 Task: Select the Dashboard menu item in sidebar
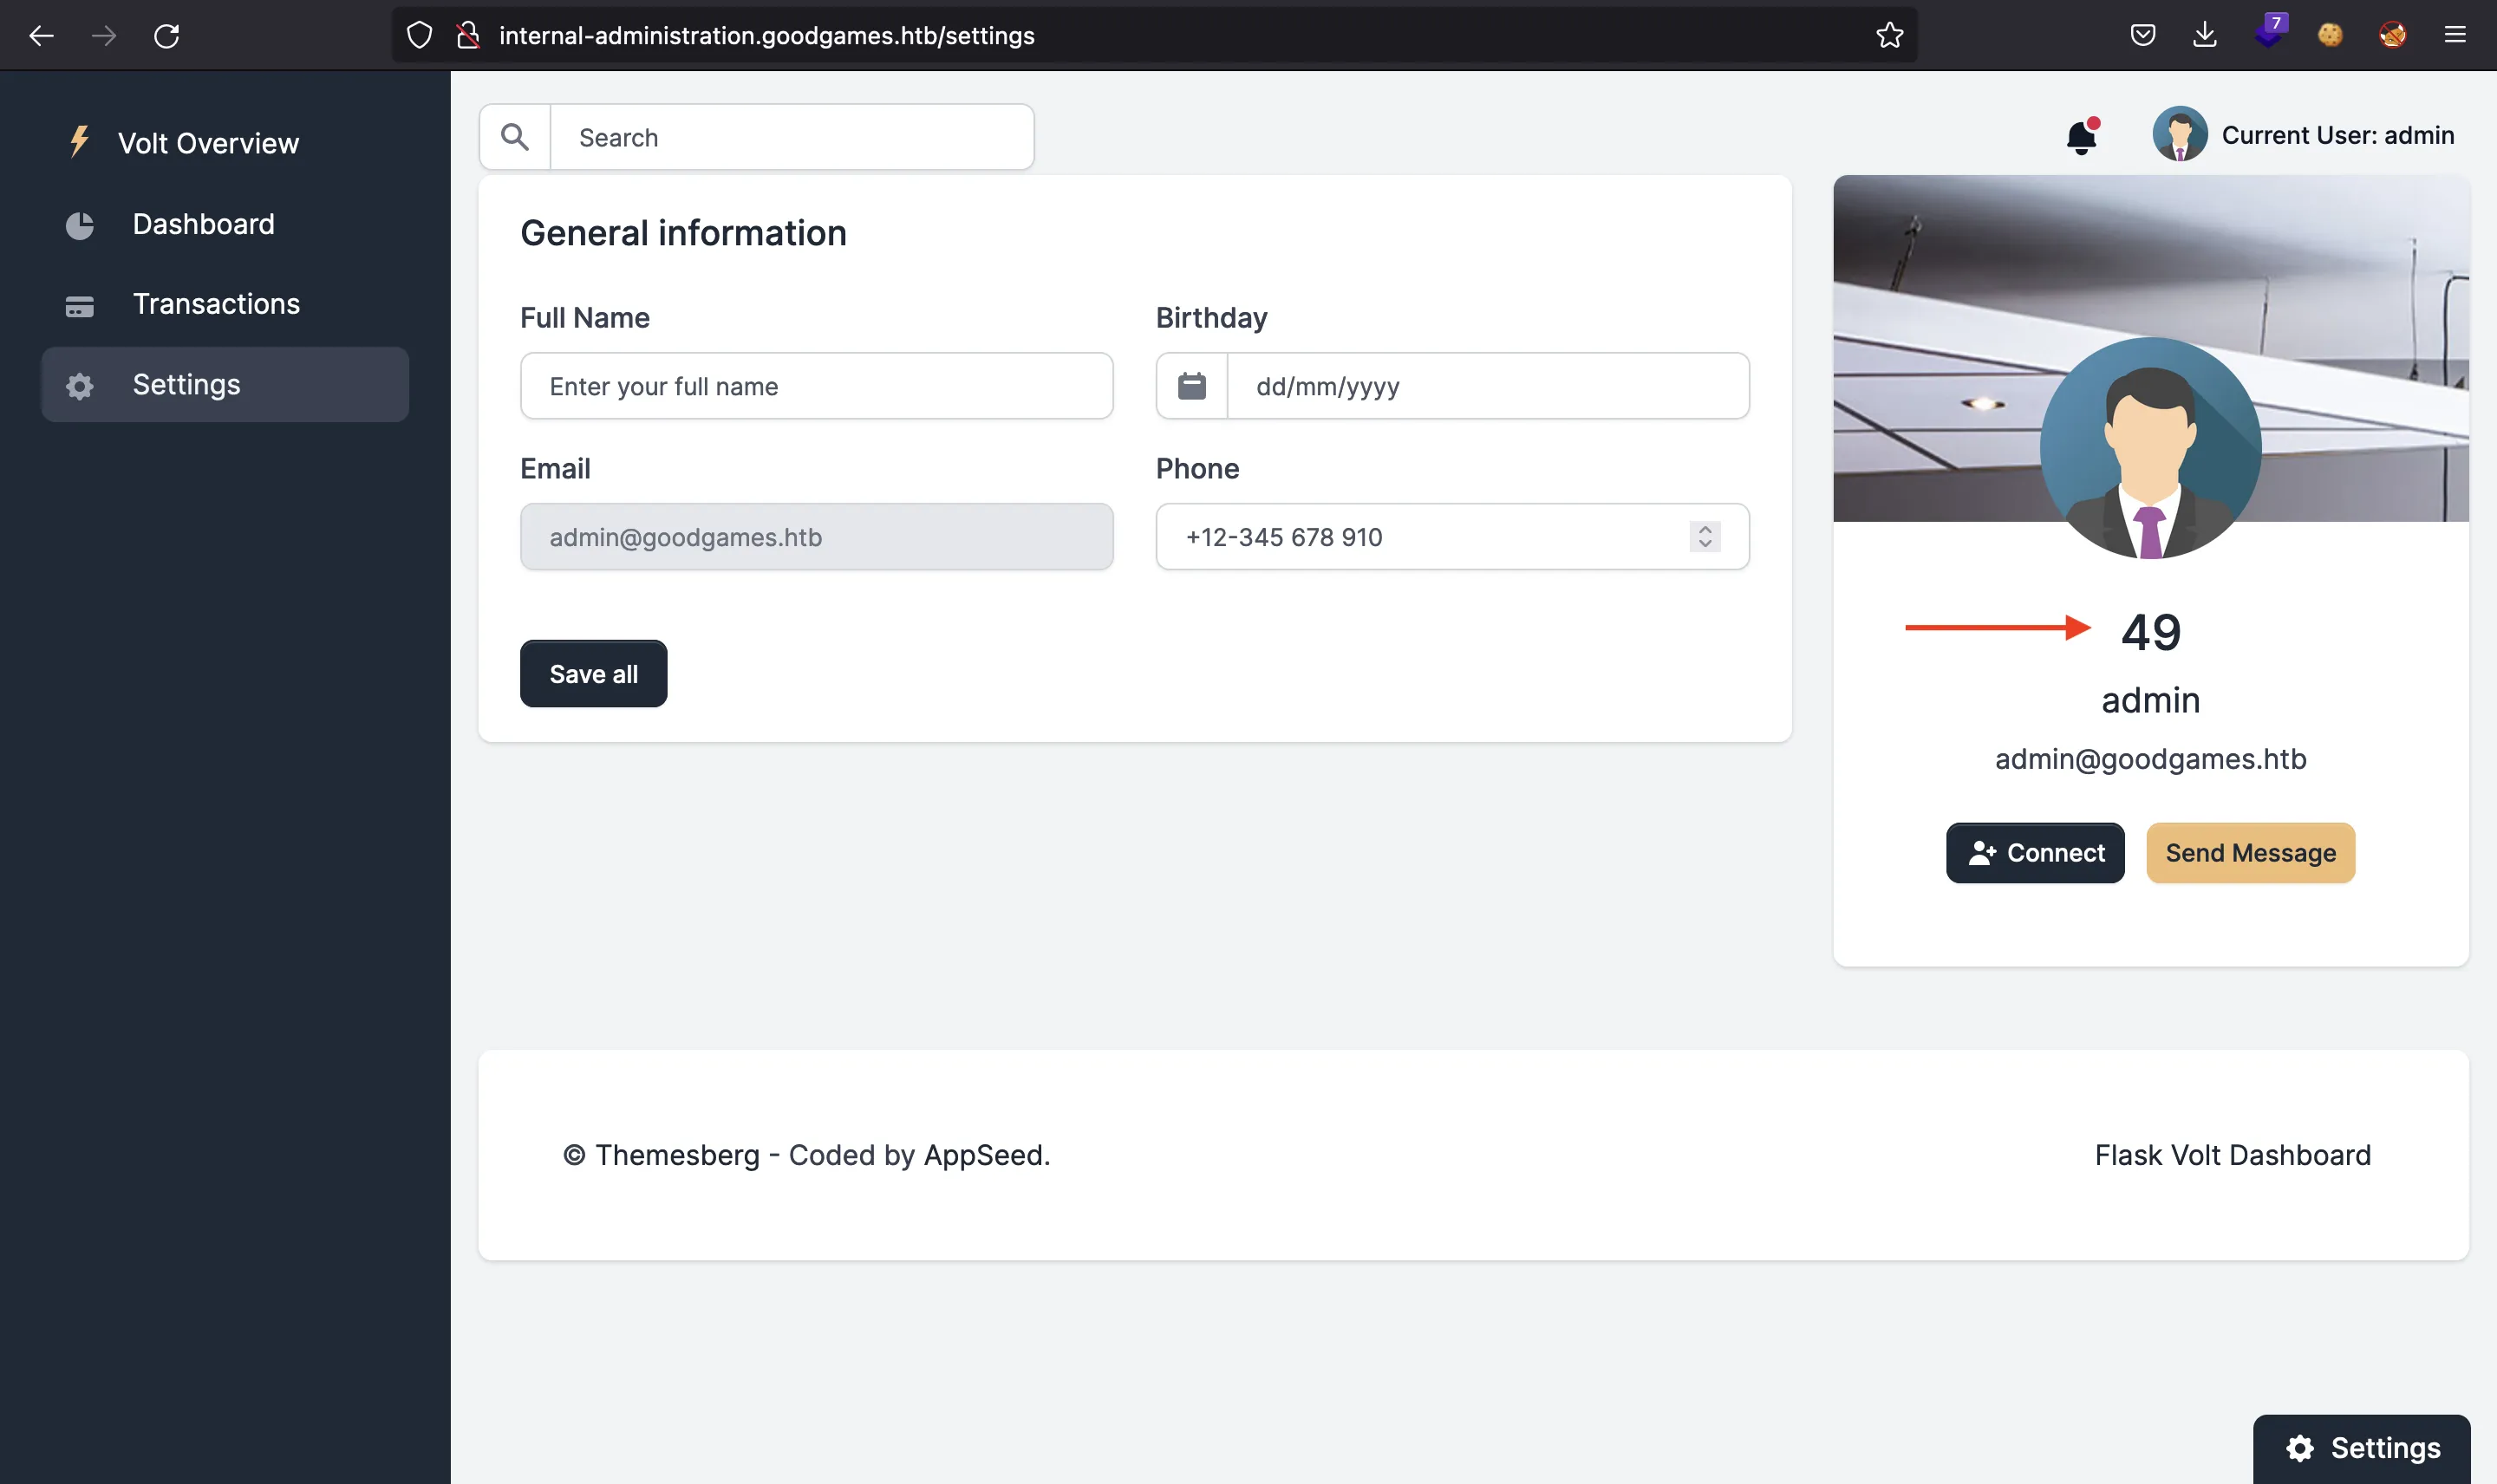coord(203,223)
